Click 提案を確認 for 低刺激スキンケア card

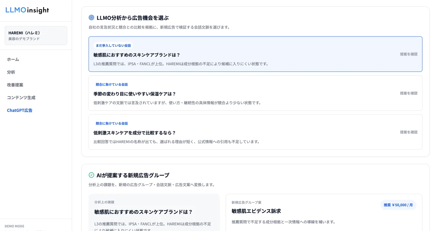tap(409, 132)
